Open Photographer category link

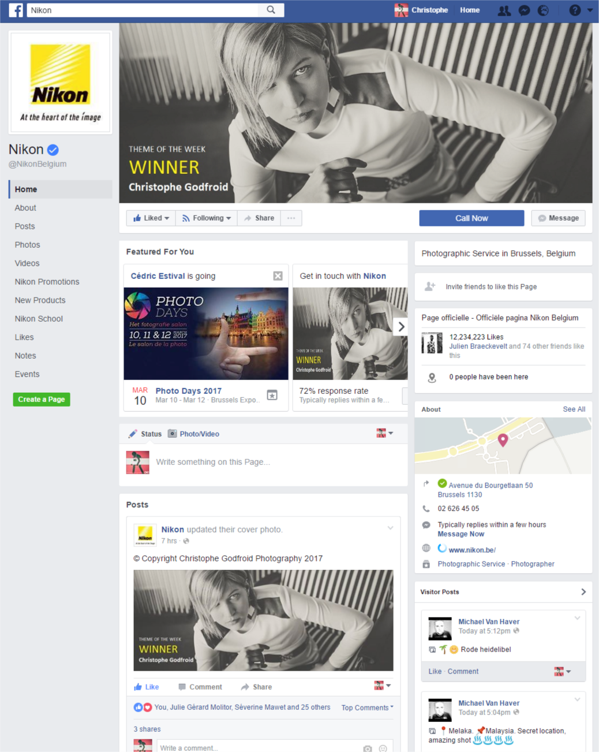click(x=533, y=564)
